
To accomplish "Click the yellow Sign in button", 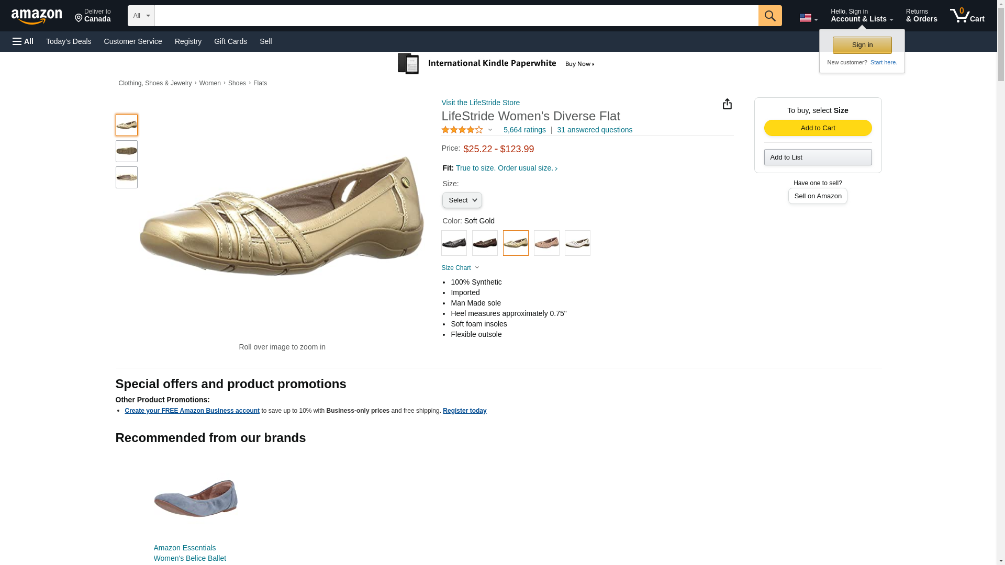I will point(862,45).
